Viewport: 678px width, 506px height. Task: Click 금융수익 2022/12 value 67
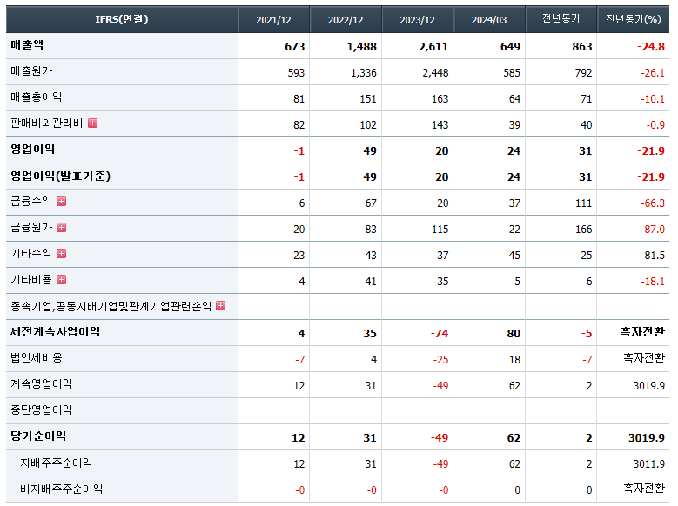[x=371, y=203]
